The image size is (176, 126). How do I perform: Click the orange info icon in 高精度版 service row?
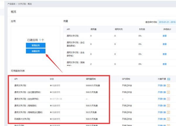pos(168,106)
